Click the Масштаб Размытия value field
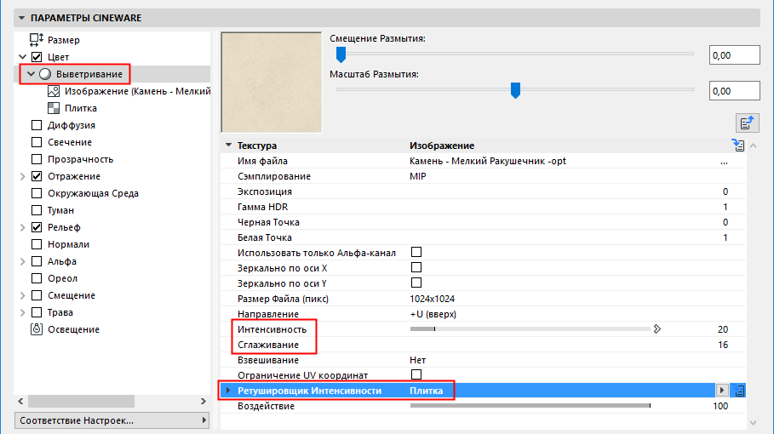This screenshot has height=434, width=774. (x=735, y=91)
